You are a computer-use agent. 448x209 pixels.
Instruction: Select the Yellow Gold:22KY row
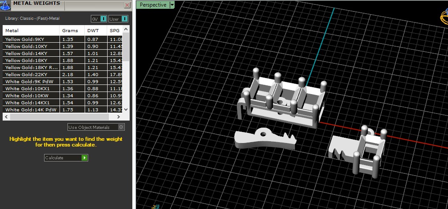(x=63, y=74)
